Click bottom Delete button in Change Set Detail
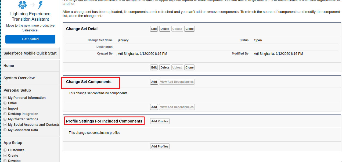This screenshot has height=162, width=342. 165,67
